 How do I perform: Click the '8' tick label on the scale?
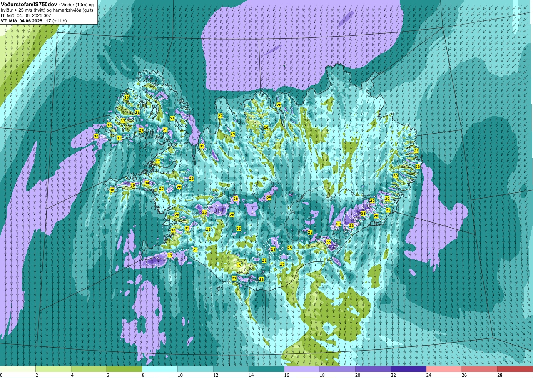tap(143, 375)
